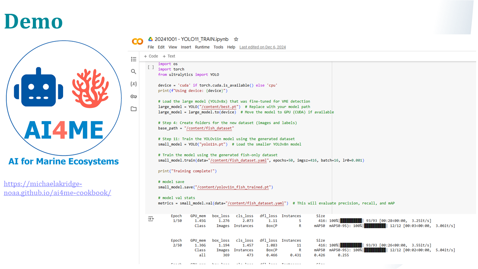Run the code cell via brackets
Viewport: 478px width, 269px height.
151,67
